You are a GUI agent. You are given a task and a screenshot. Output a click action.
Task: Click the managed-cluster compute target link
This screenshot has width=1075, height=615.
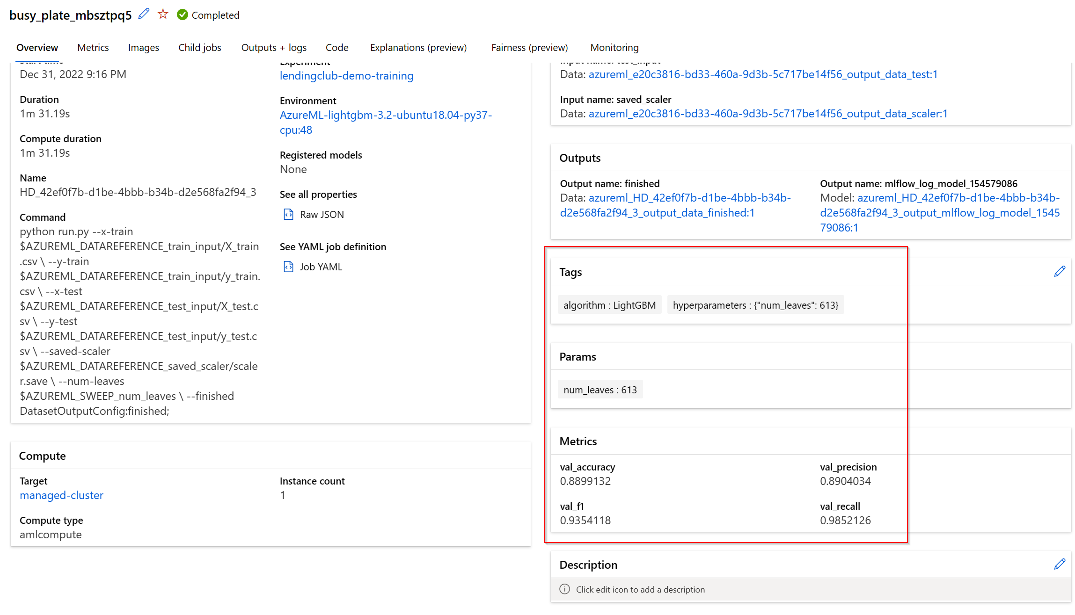pos(61,495)
